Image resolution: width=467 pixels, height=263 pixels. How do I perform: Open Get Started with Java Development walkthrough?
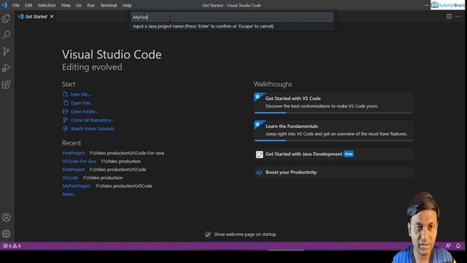pyautogui.click(x=333, y=154)
